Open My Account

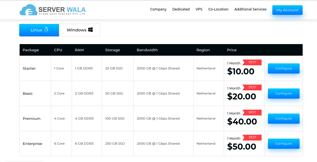[287, 10]
